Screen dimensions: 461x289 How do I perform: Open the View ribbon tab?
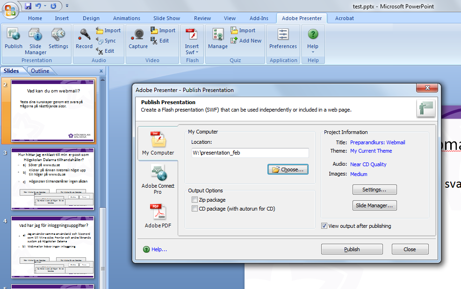230,18
